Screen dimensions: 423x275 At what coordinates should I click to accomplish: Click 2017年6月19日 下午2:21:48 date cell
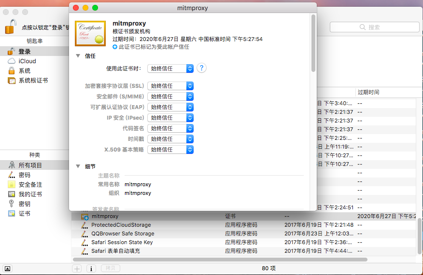coord(319,225)
